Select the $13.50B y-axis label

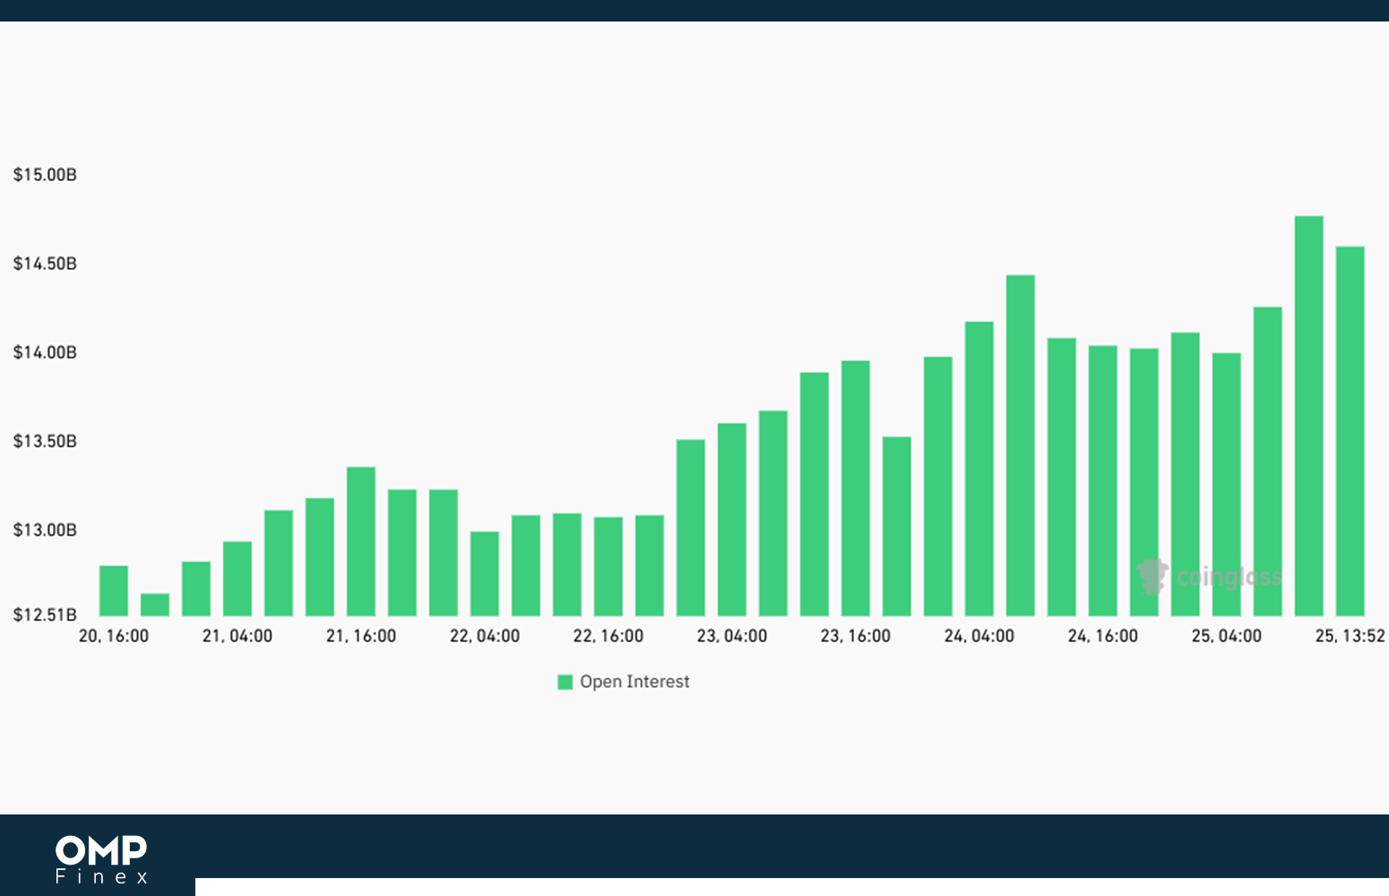pyautogui.click(x=45, y=441)
